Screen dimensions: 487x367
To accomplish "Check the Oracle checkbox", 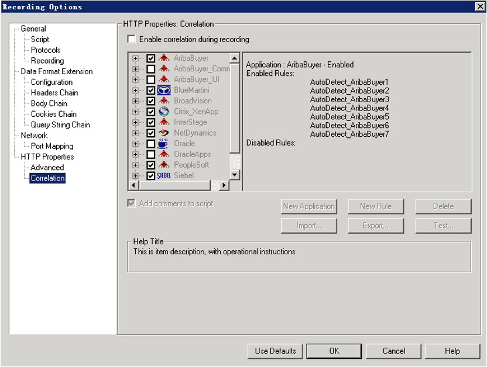I will (x=150, y=144).
